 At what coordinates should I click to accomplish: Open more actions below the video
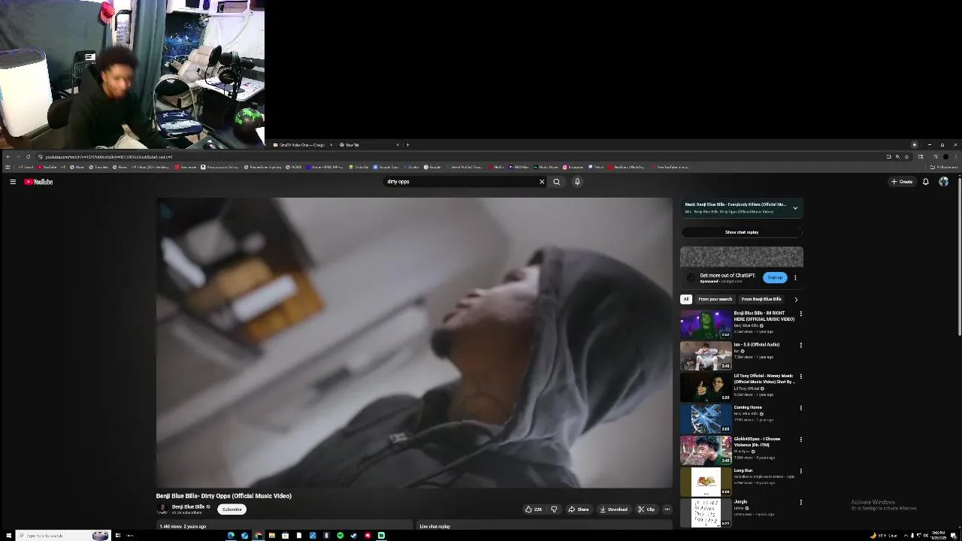tap(667, 509)
